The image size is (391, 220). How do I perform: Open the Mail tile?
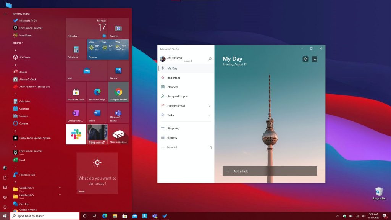point(87,71)
